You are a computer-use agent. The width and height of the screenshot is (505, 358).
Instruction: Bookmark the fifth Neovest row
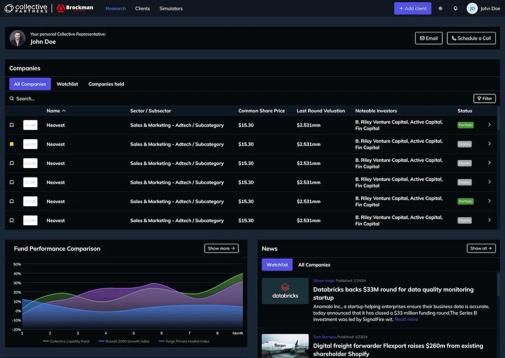12,201
